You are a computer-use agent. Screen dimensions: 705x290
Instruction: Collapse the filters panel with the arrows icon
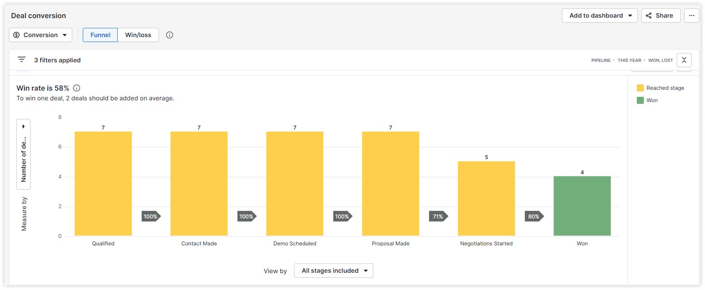pyautogui.click(x=684, y=60)
